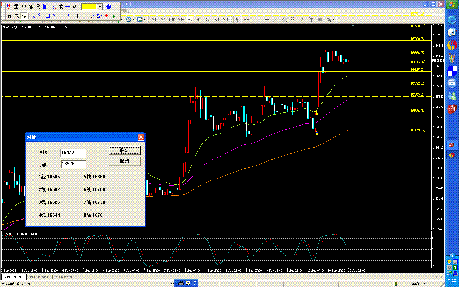
Task: Select the equidistant channel tool
Action: 284,19
